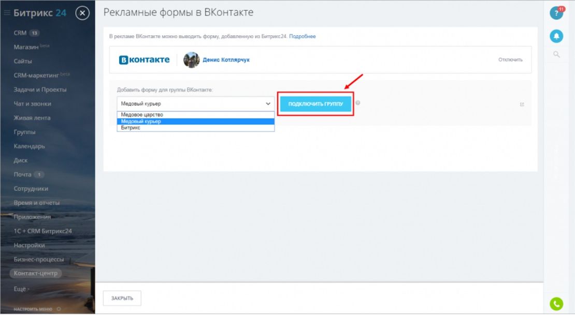575x315 pixels.
Task: Toggle the hamburger menu icon
Action: (7, 13)
